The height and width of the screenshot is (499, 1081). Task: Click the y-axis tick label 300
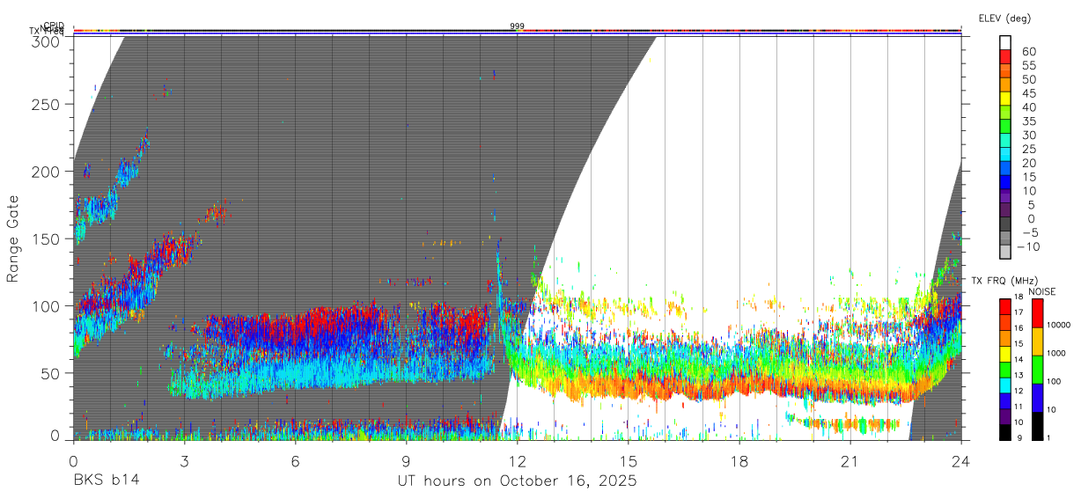tap(46, 40)
